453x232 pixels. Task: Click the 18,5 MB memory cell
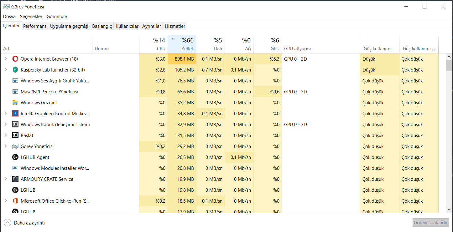point(182,201)
